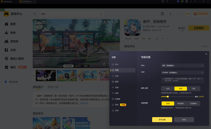Open 磁盘 disk settings
211x129 pixels.
(x=123, y=82)
